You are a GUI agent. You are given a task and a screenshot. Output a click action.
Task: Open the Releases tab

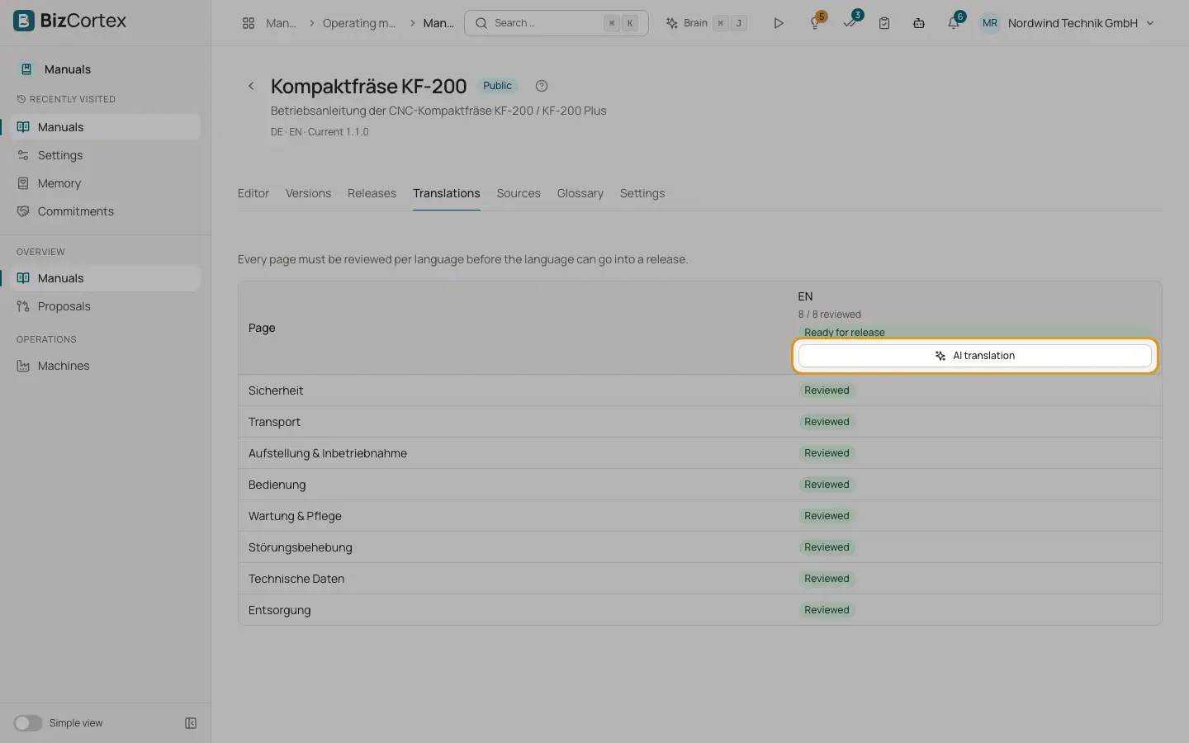tap(372, 193)
